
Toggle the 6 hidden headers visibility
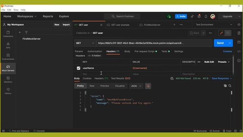pos(95,56)
